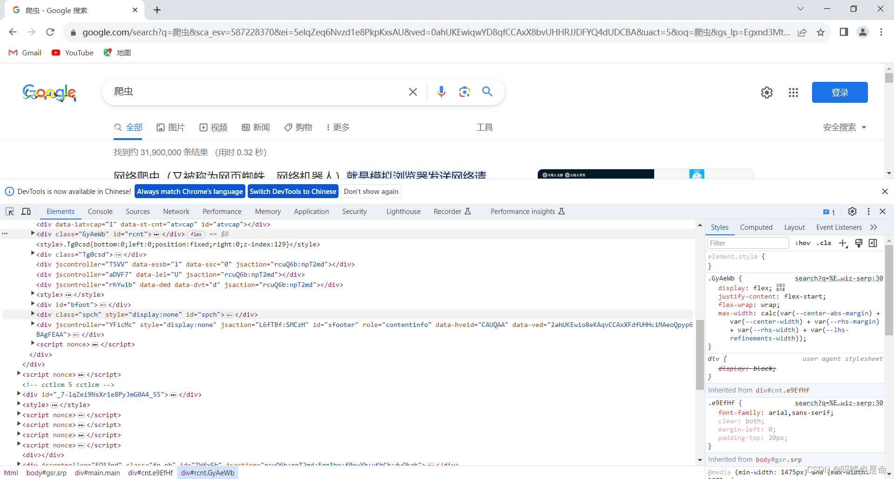Select the 图片 images search tab
Image resolution: width=894 pixels, height=479 pixels.
(x=170, y=127)
